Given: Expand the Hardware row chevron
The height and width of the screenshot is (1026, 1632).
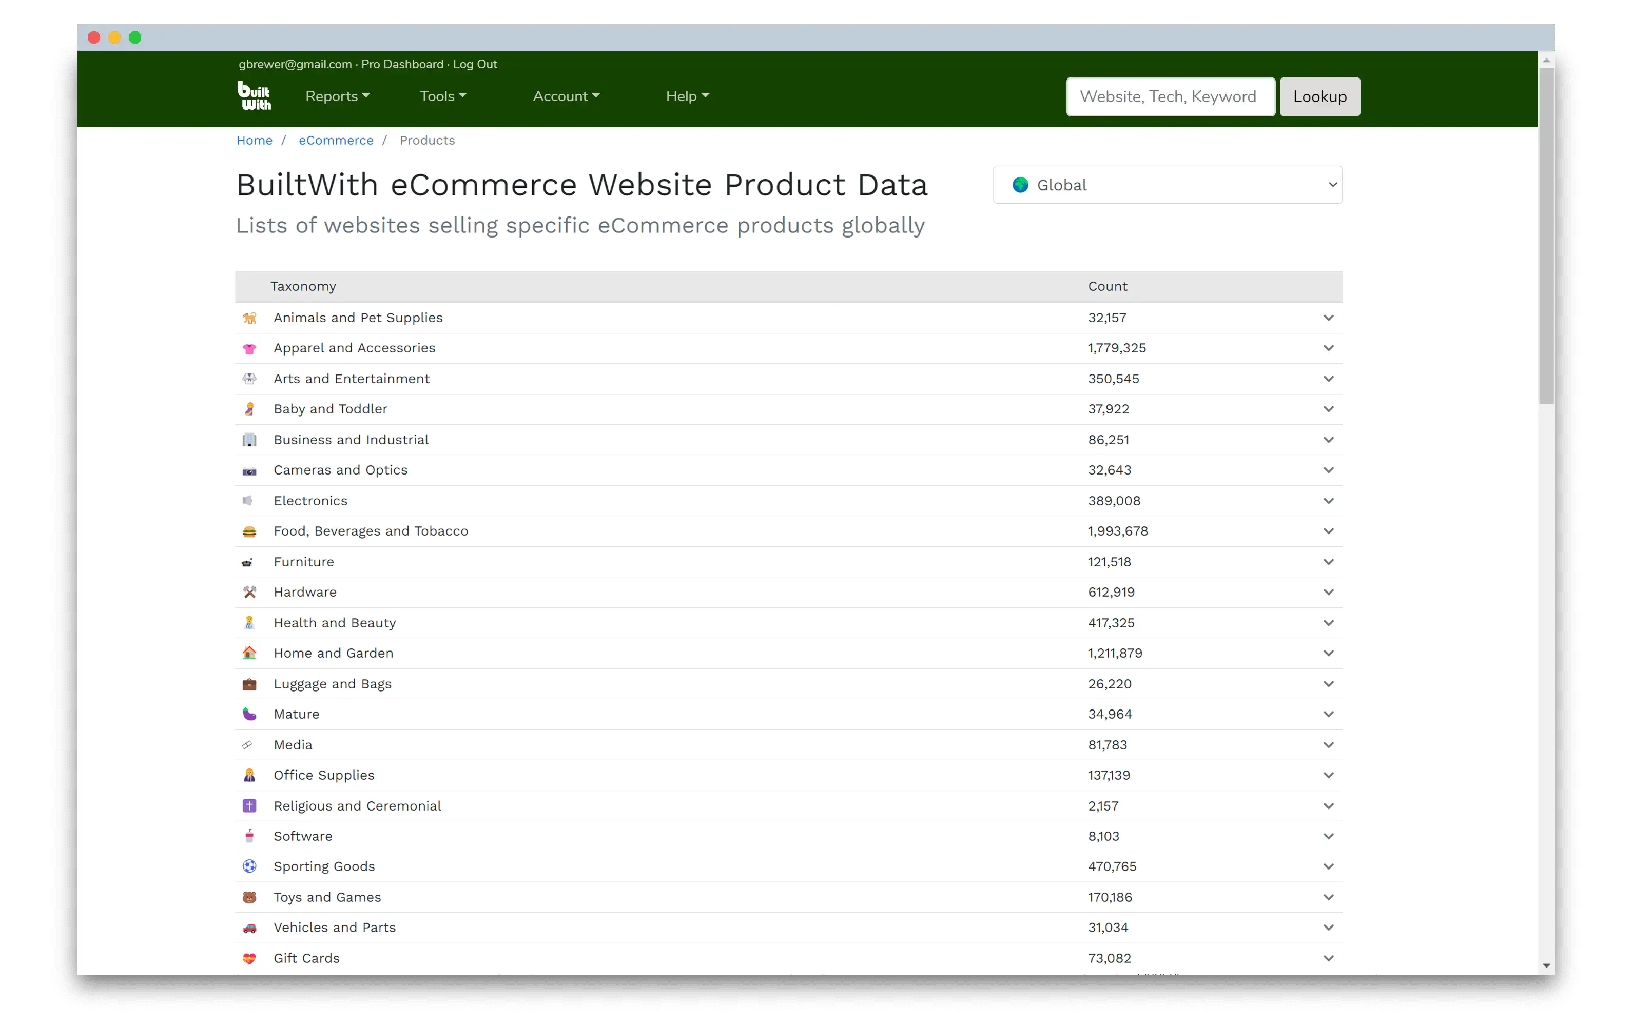Looking at the screenshot, I should tap(1328, 593).
